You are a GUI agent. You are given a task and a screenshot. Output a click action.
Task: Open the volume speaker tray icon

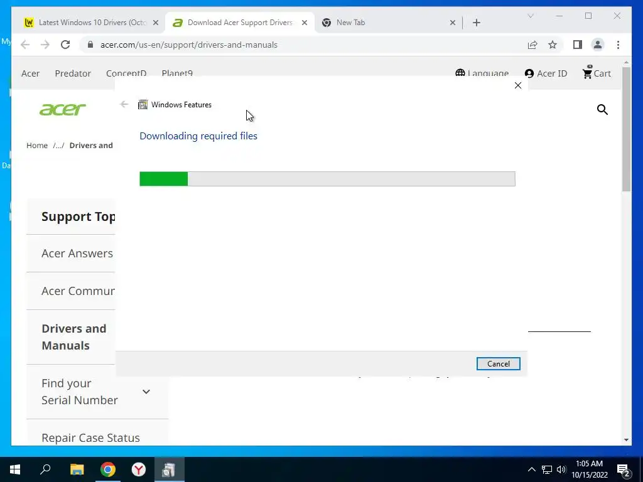[561, 469]
